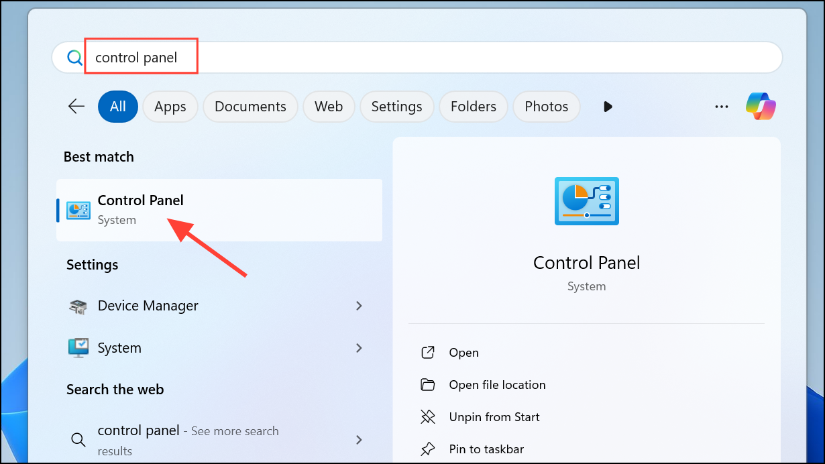Click the Pin to taskbar pin icon

427,449
